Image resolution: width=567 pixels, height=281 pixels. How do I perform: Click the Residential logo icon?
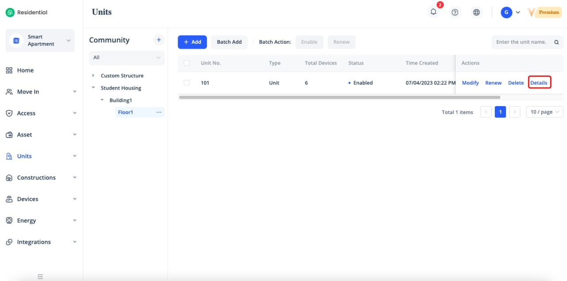coord(10,12)
